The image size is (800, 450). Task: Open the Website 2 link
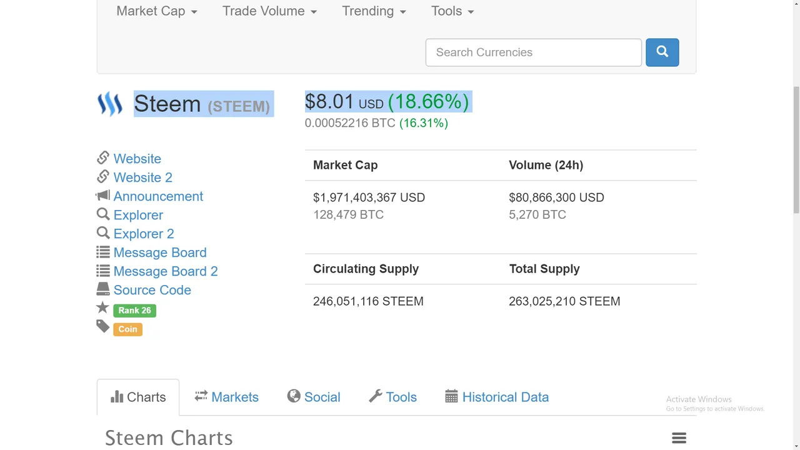pos(143,177)
